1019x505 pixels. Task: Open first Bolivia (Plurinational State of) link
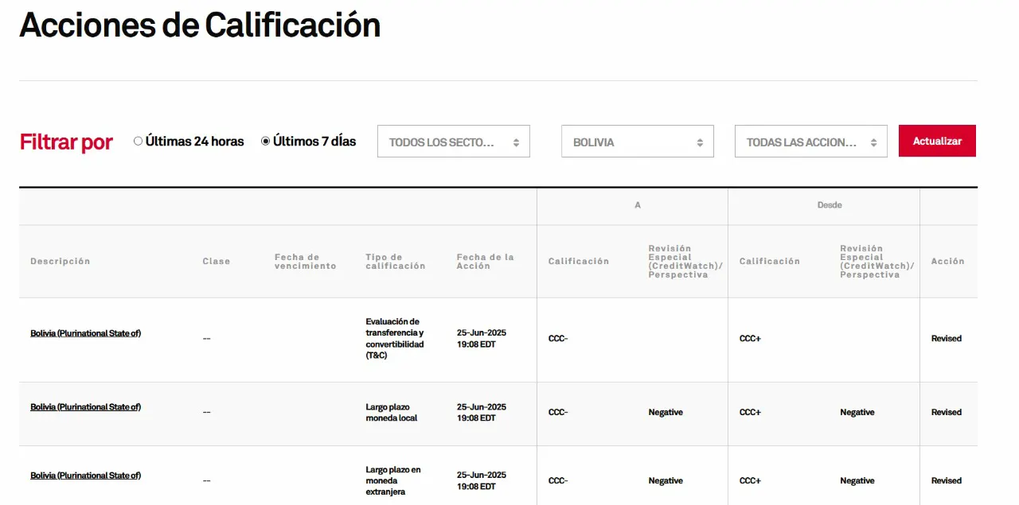(85, 333)
